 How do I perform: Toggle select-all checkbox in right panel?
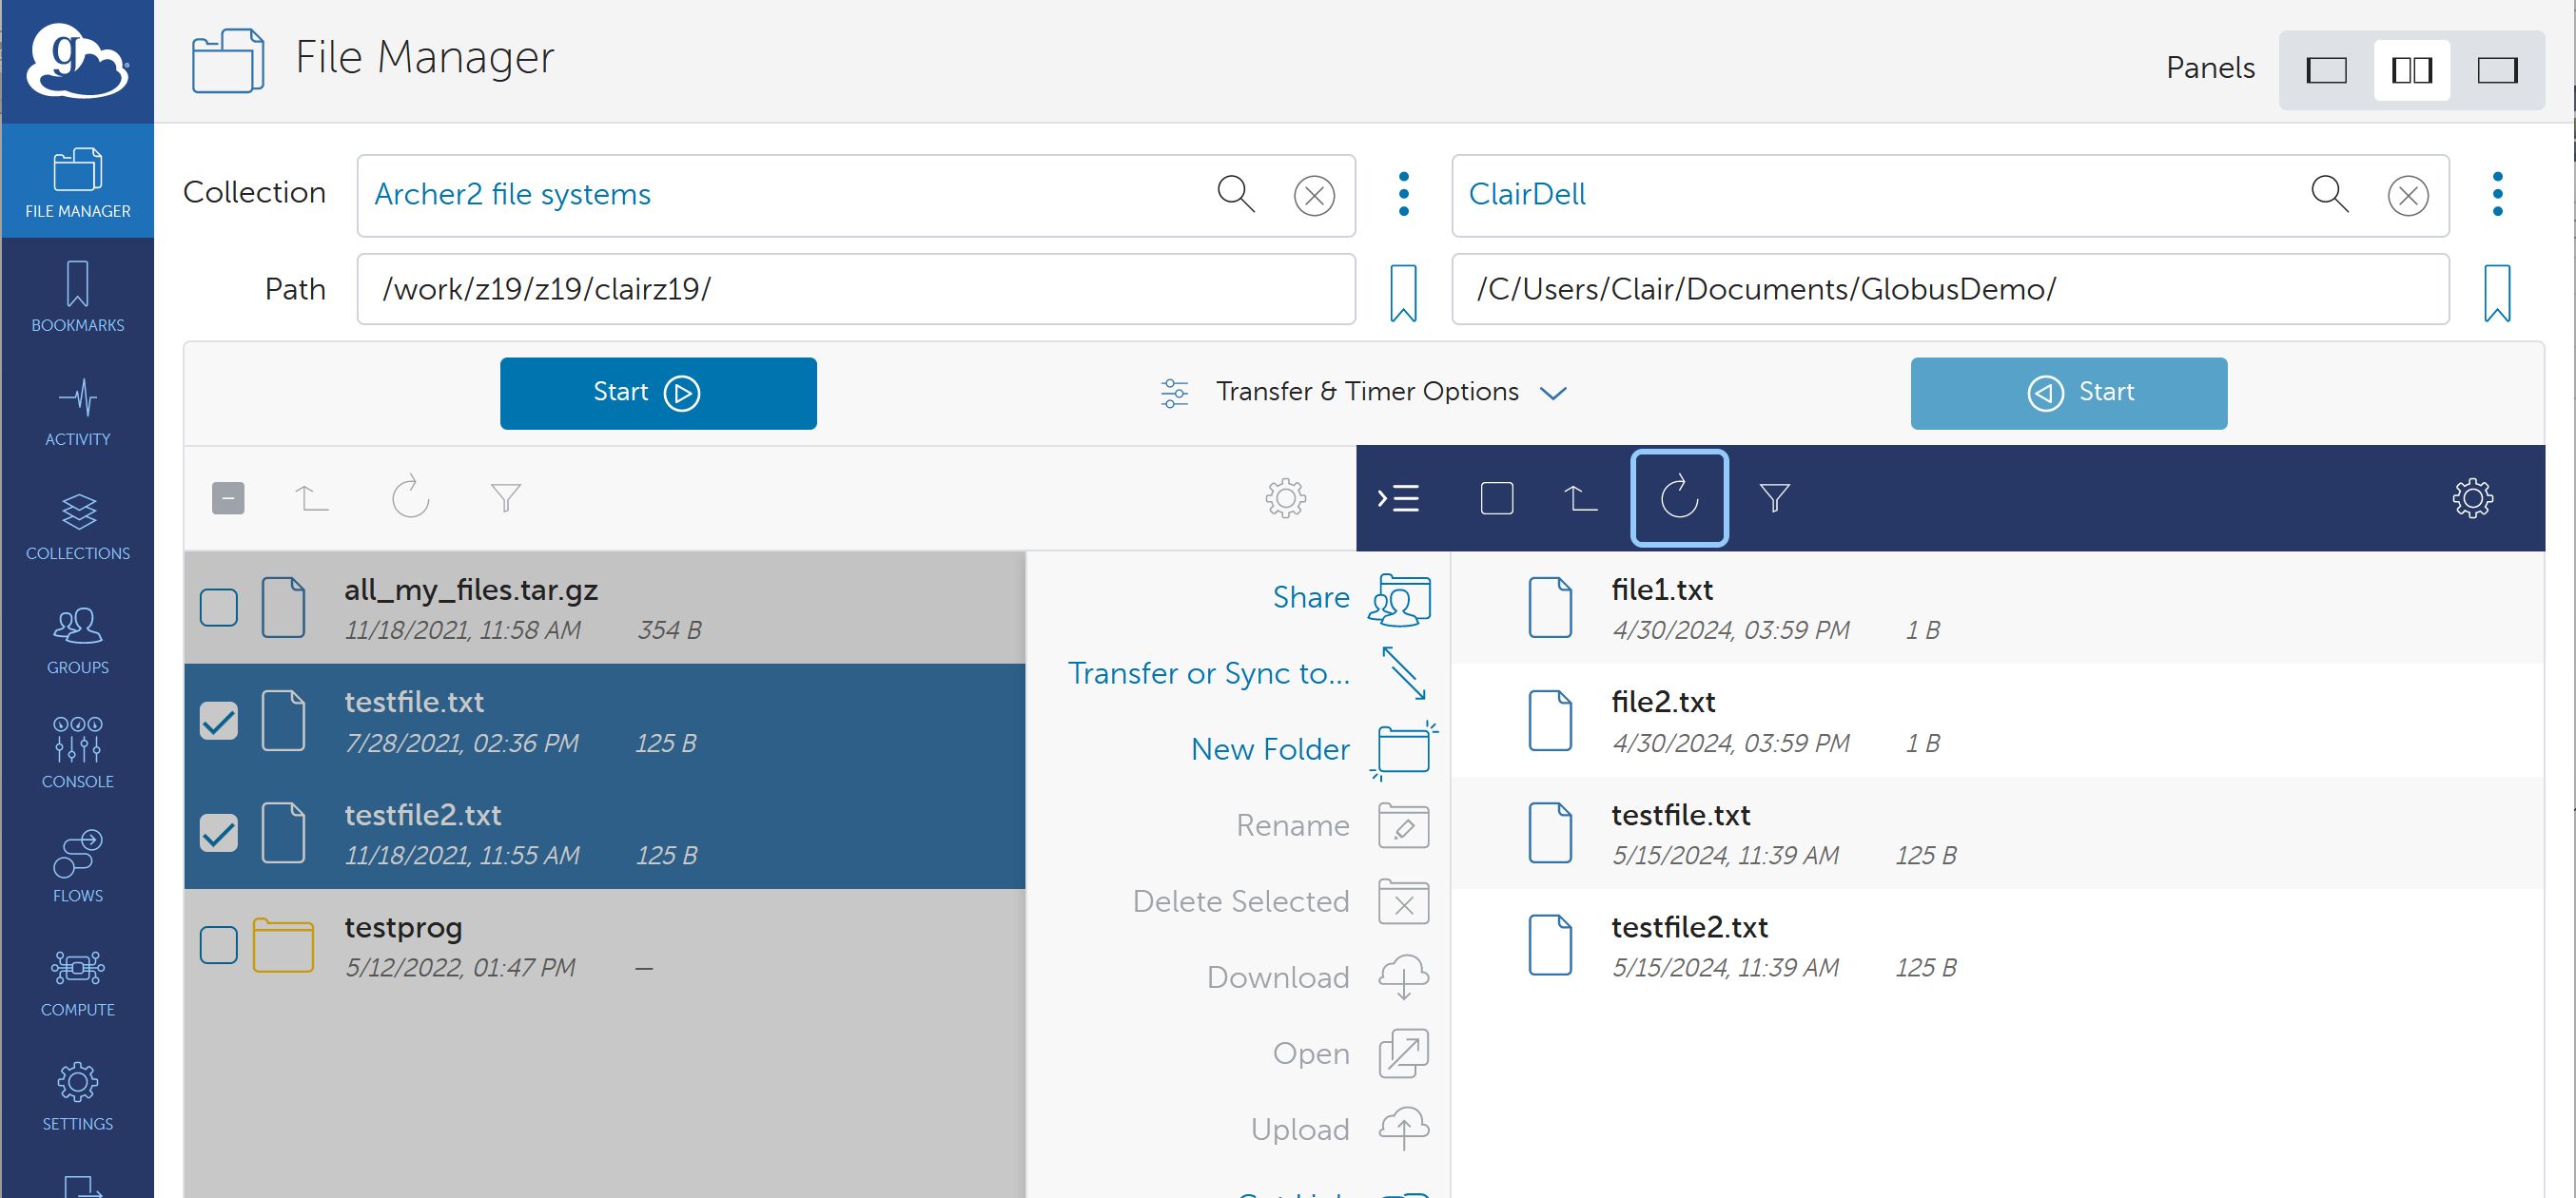click(1496, 497)
